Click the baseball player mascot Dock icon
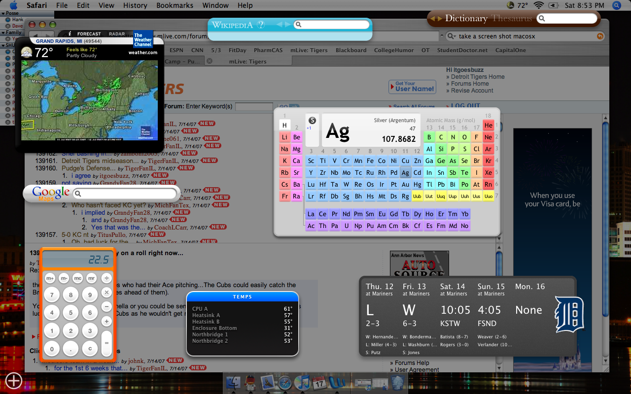631x394 pixels. point(250,382)
